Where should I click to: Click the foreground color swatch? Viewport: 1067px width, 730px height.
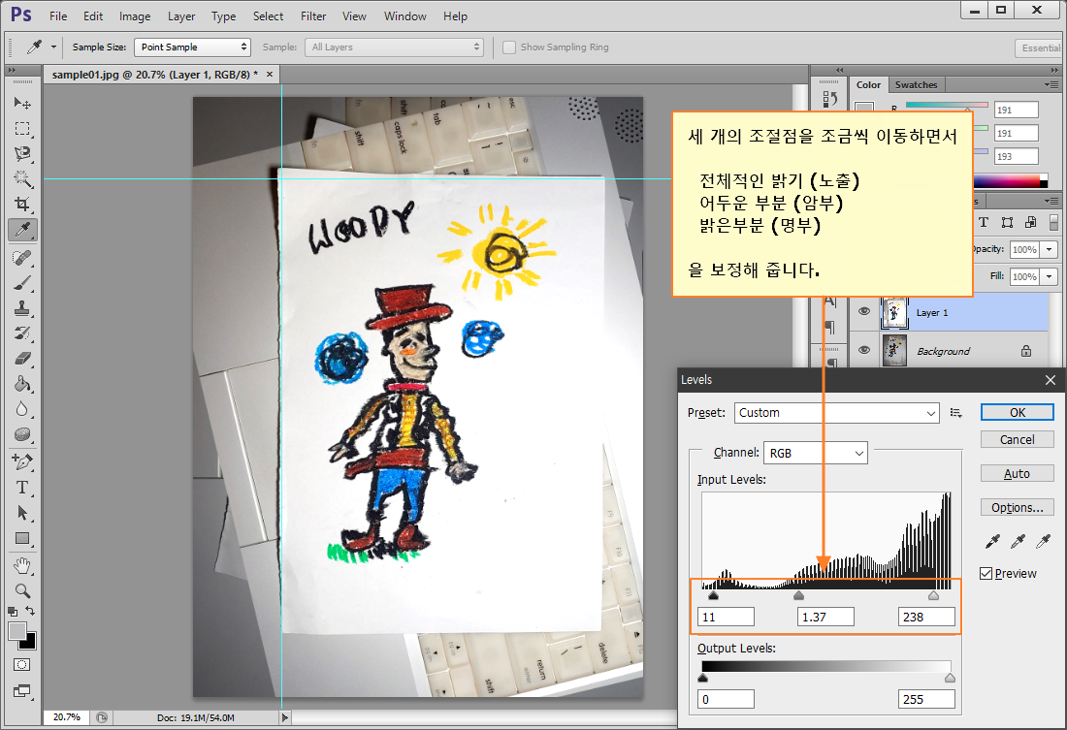[17, 631]
